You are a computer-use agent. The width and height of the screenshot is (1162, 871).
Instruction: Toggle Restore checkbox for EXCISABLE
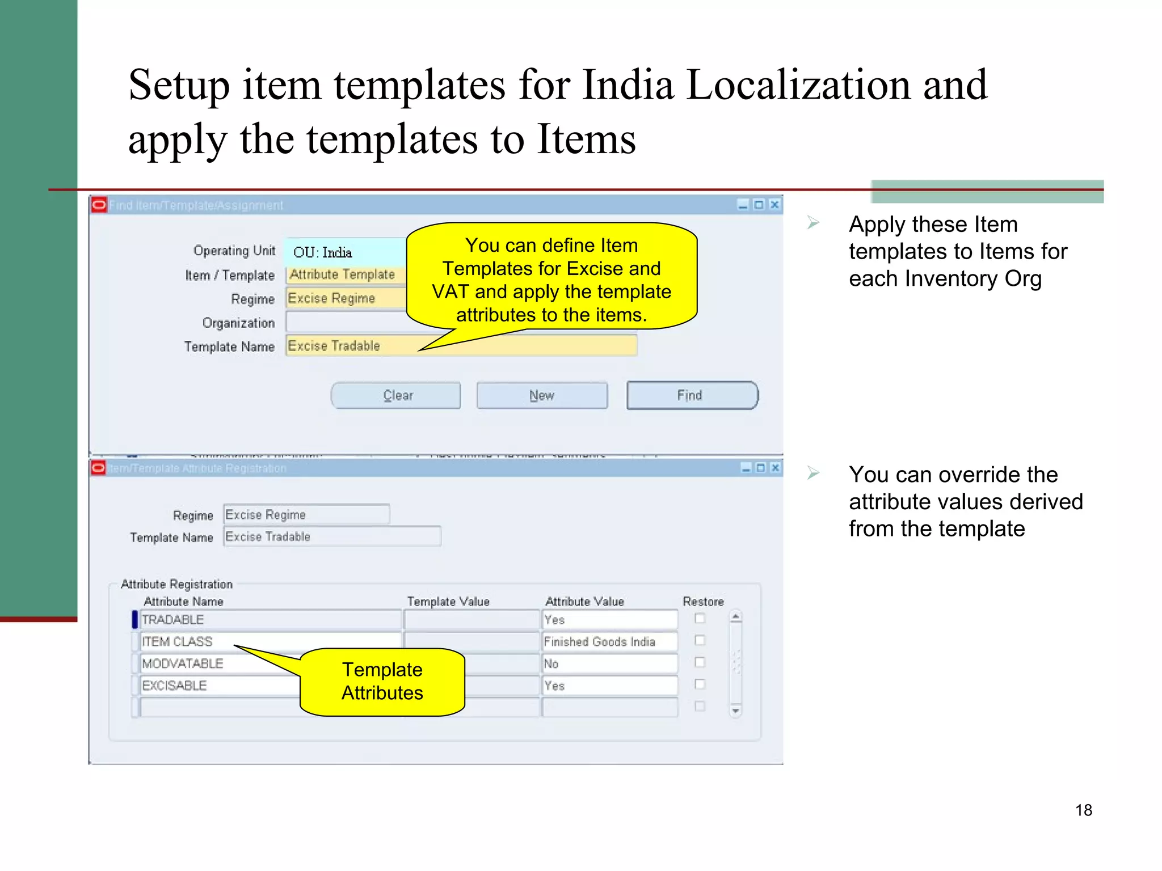click(700, 684)
